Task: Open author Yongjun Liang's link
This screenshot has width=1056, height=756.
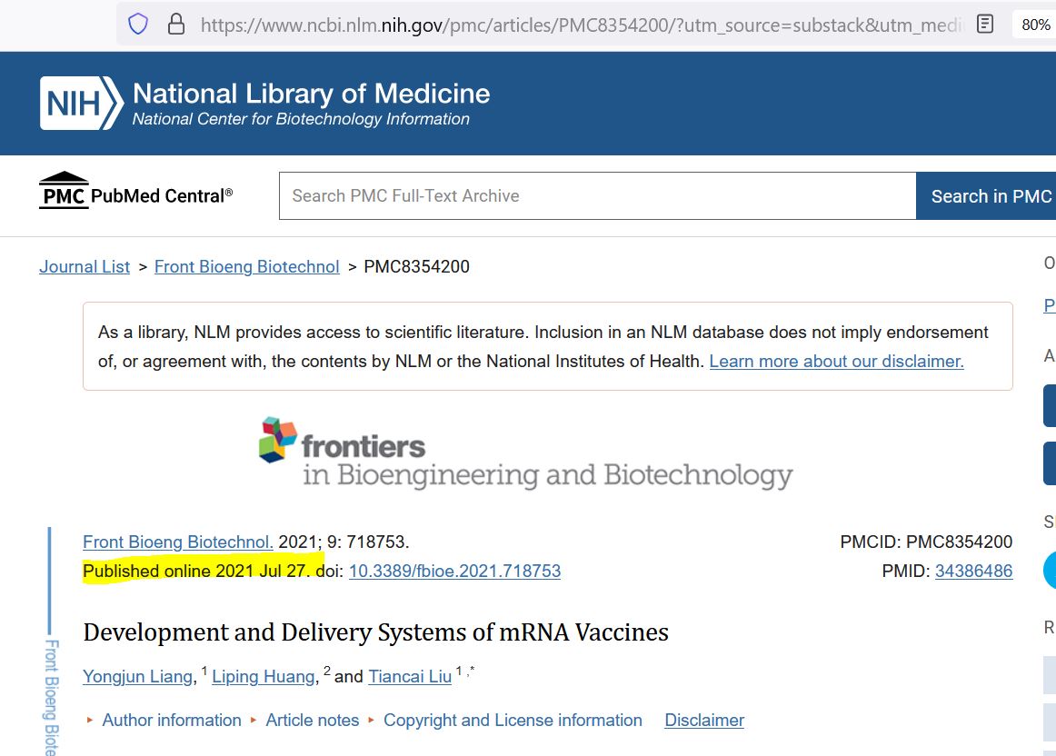Action: pyautogui.click(x=137, y=676)
